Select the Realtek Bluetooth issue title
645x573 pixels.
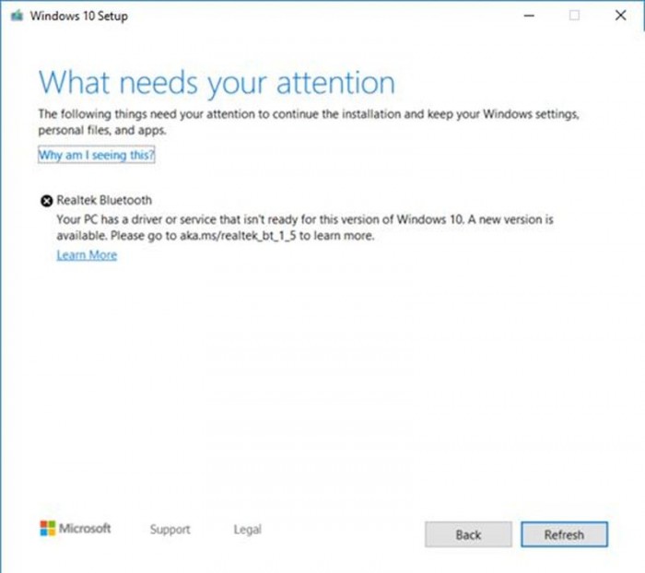tap(104, 201)
